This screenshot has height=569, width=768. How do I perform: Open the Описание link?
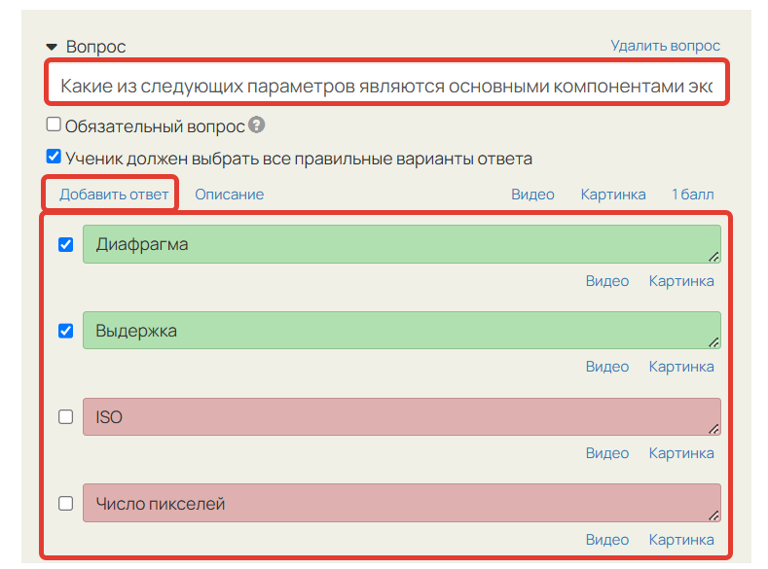(x=229, y=195)
